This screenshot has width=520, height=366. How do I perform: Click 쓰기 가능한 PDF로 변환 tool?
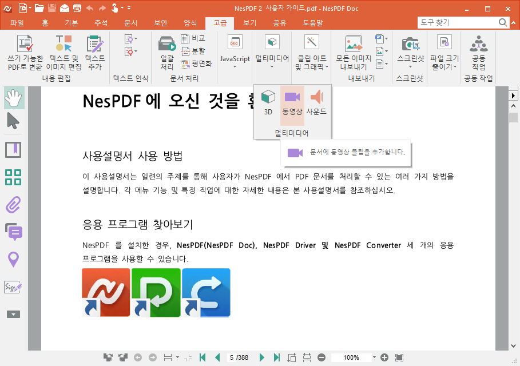[25, 53]
